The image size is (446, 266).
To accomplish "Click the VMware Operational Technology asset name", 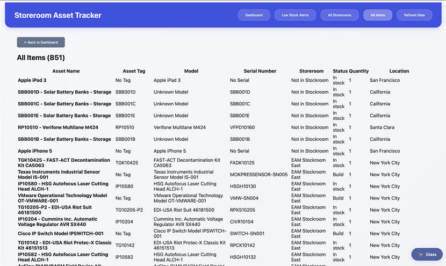I will click(x=62, y=198).
